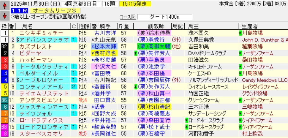Click the red down arrow for next race
This screenshot has height=138, width=288.
tap(4, 15)
